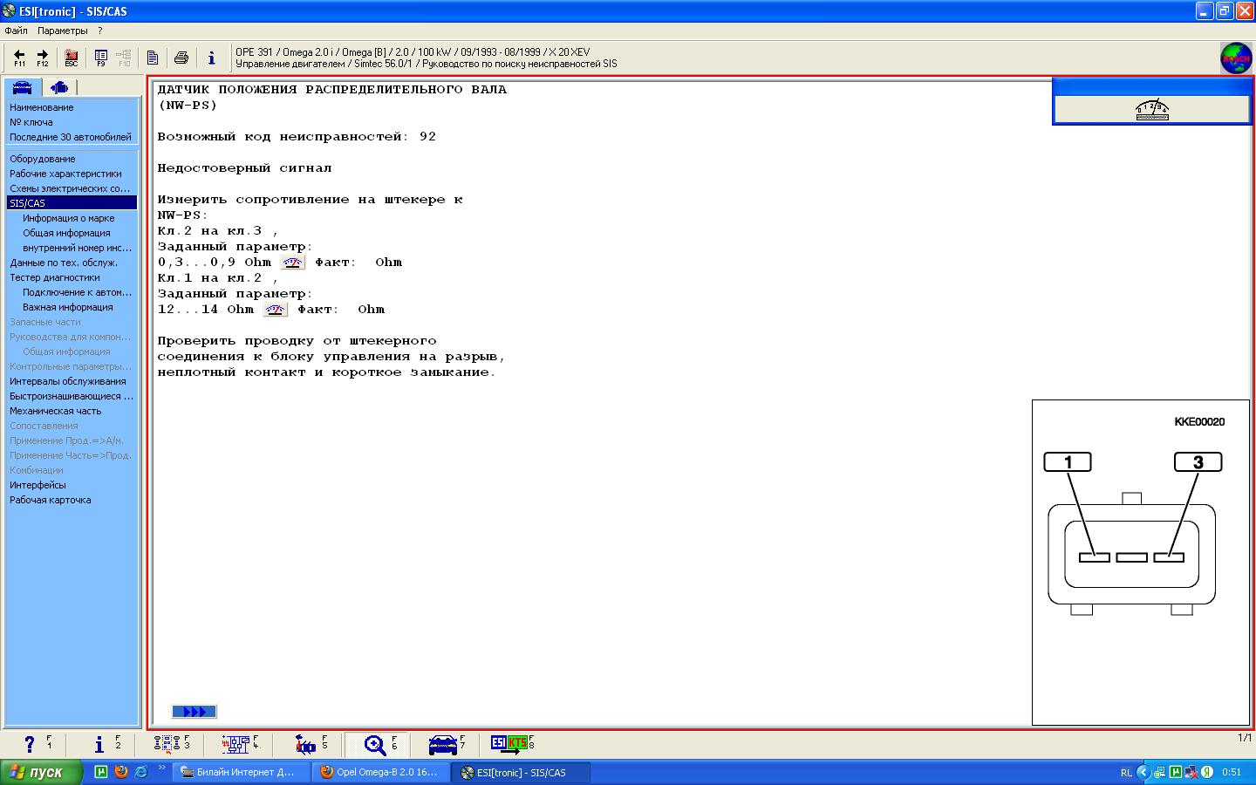The image size is (1256, 785).
Task: Open Важная информация
Action: (68, 307)
